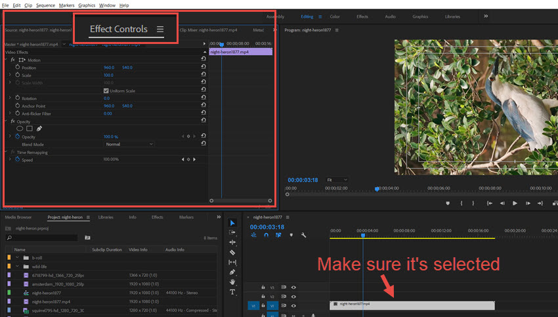Select the Track Select Forward tool

tap(232, 232)
